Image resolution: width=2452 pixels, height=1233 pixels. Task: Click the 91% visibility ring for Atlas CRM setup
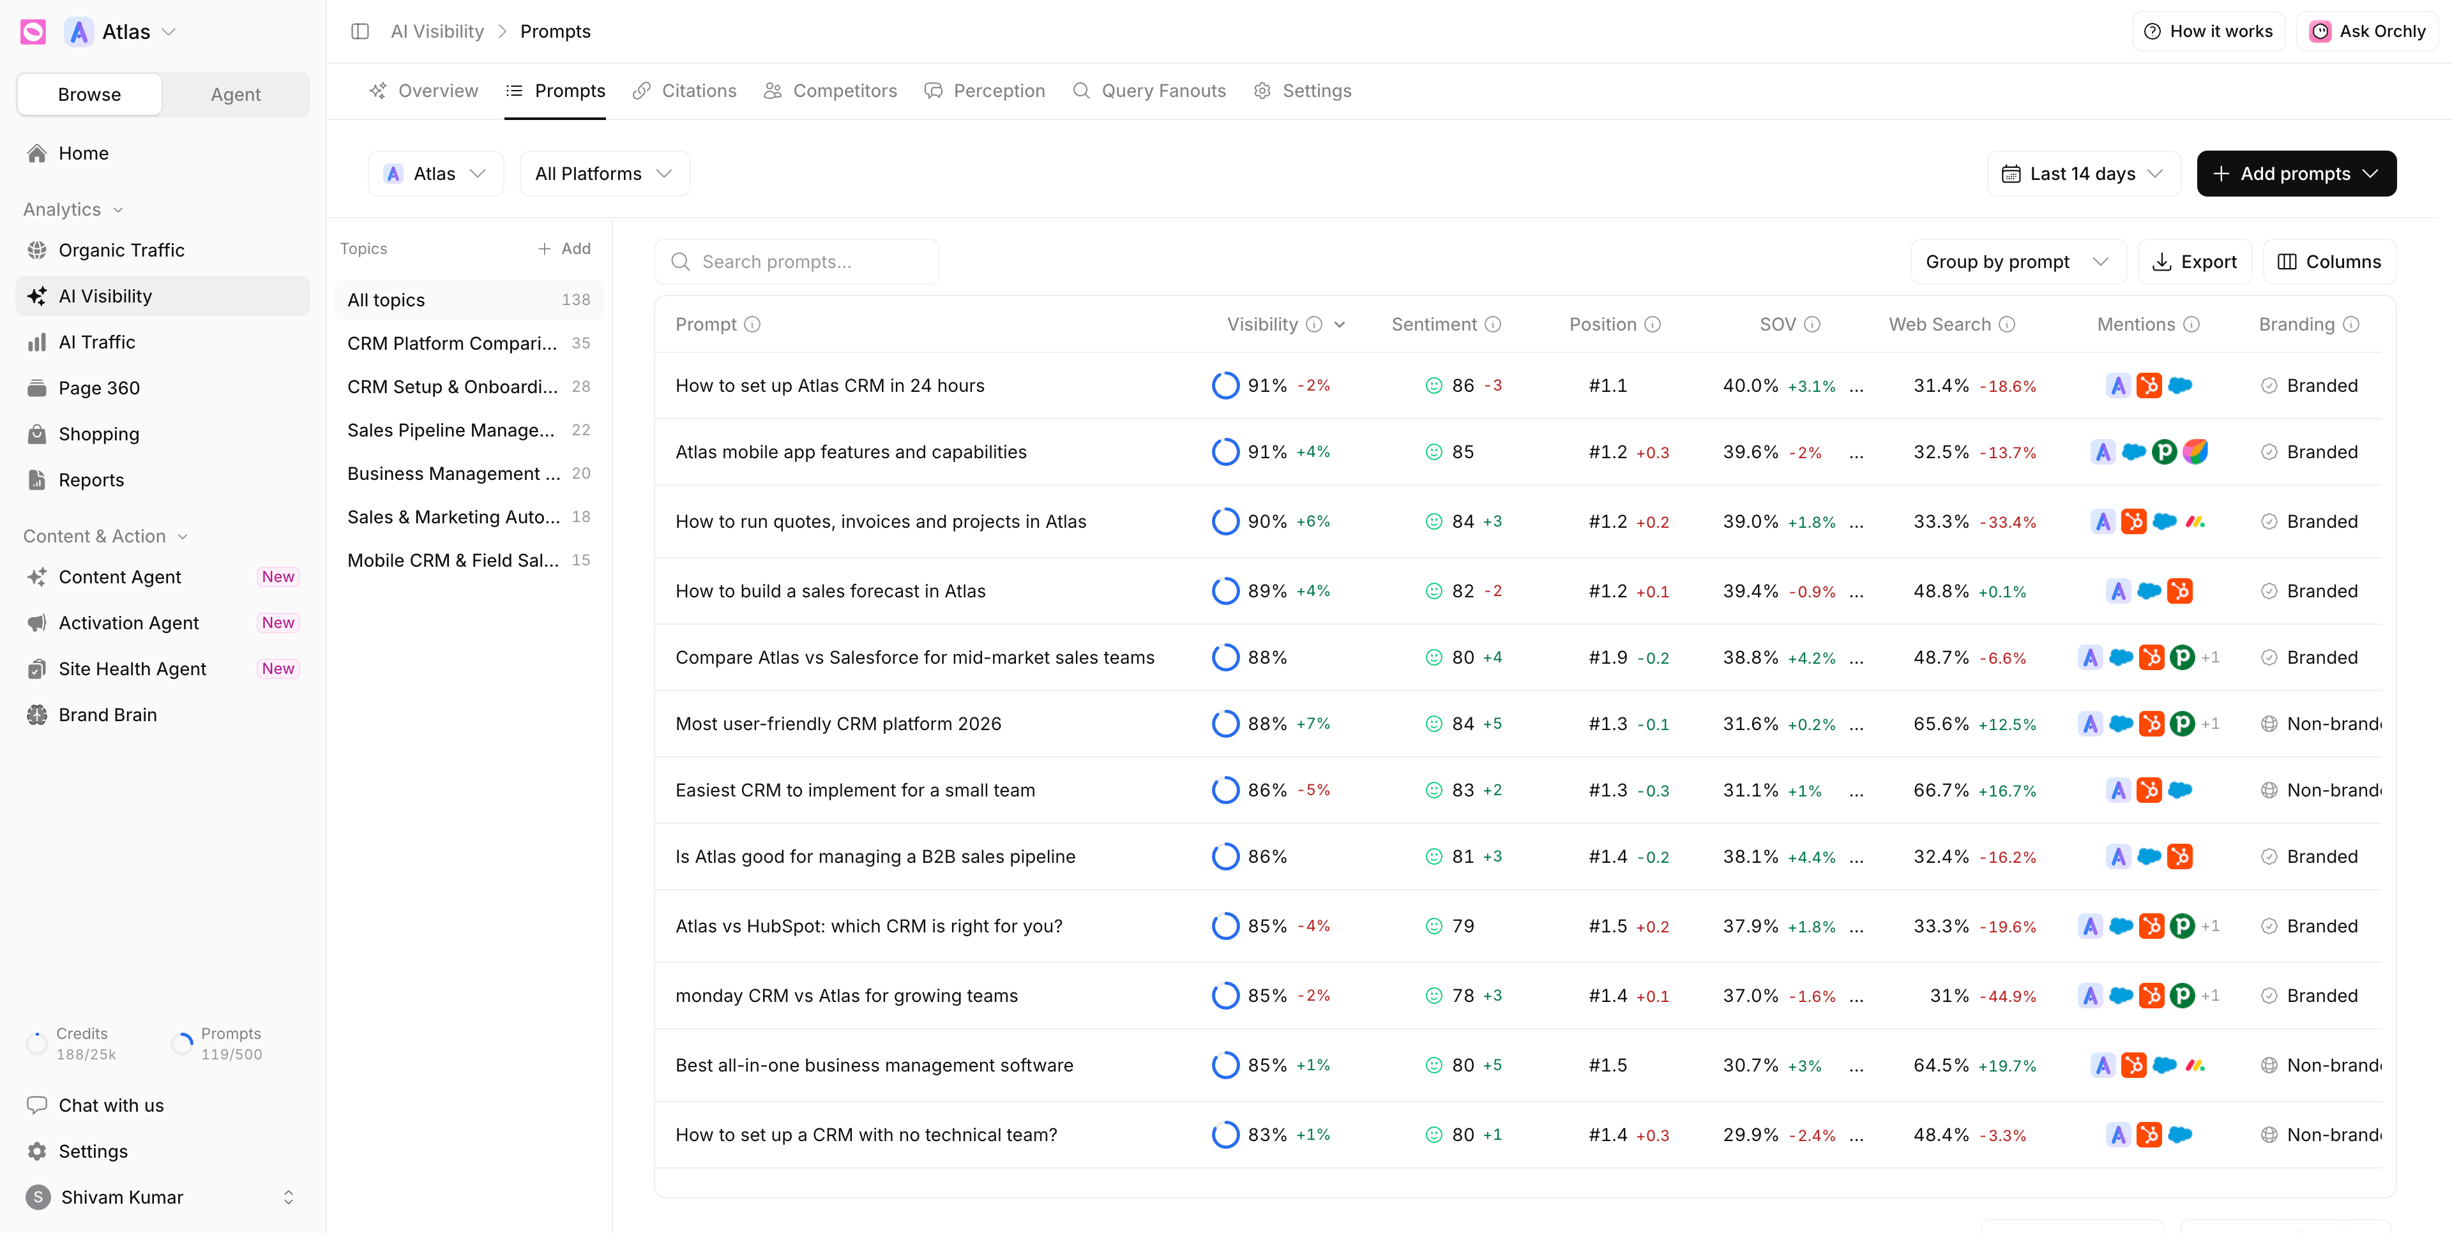[1225, 385]
